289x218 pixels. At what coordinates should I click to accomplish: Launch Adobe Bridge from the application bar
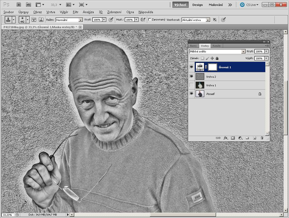19,5
